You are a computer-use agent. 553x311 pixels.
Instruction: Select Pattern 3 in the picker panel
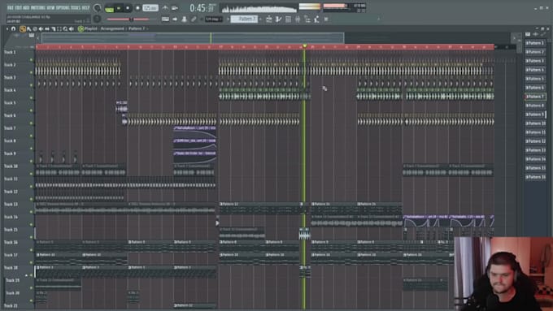535,61
